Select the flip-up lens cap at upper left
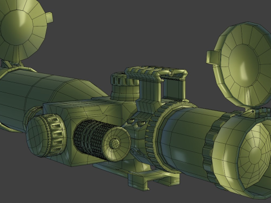 pos(24,30)
